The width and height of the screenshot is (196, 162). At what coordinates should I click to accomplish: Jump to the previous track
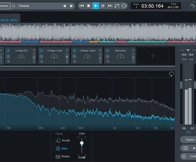pos(81,6)
